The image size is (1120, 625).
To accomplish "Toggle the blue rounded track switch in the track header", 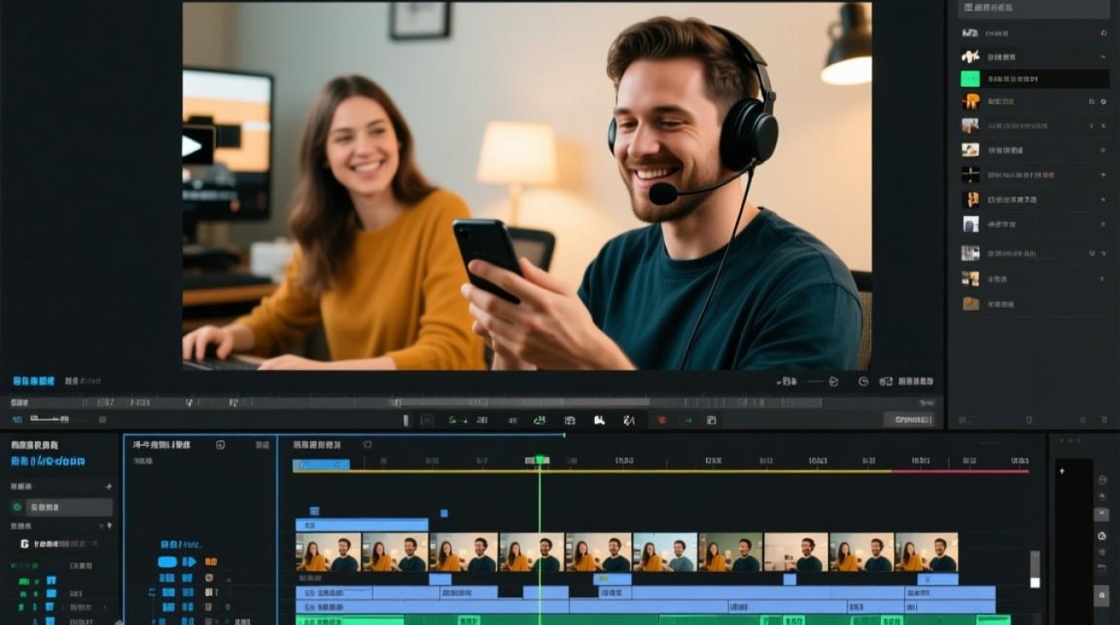I will pos(167,562).
